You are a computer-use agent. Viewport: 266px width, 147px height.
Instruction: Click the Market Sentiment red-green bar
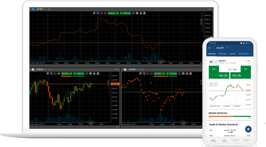(x=230, y=116)
